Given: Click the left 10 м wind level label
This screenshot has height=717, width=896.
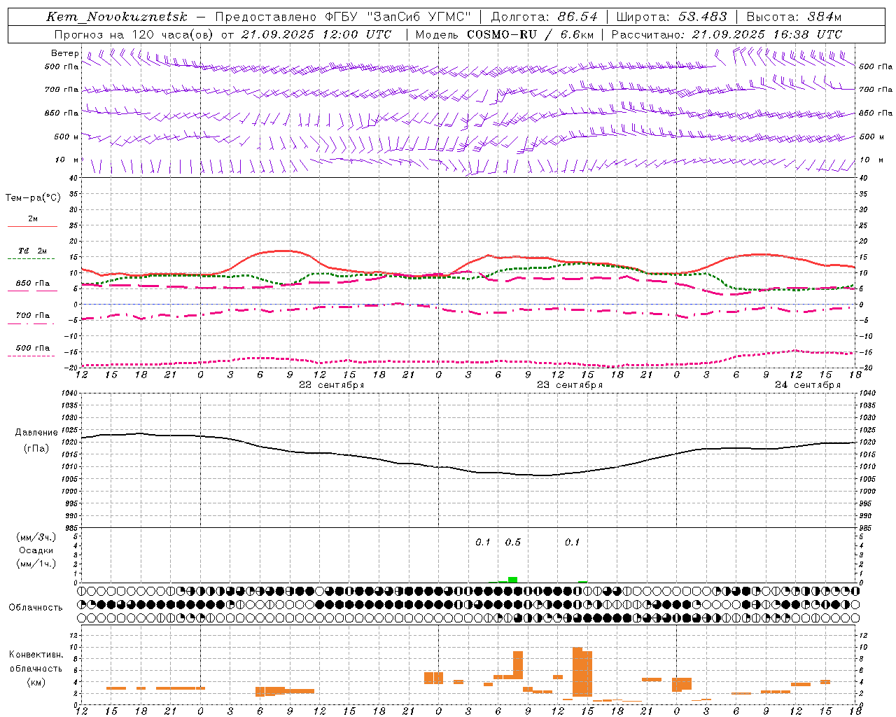Looking at the screenshot, I should [66, 160].
